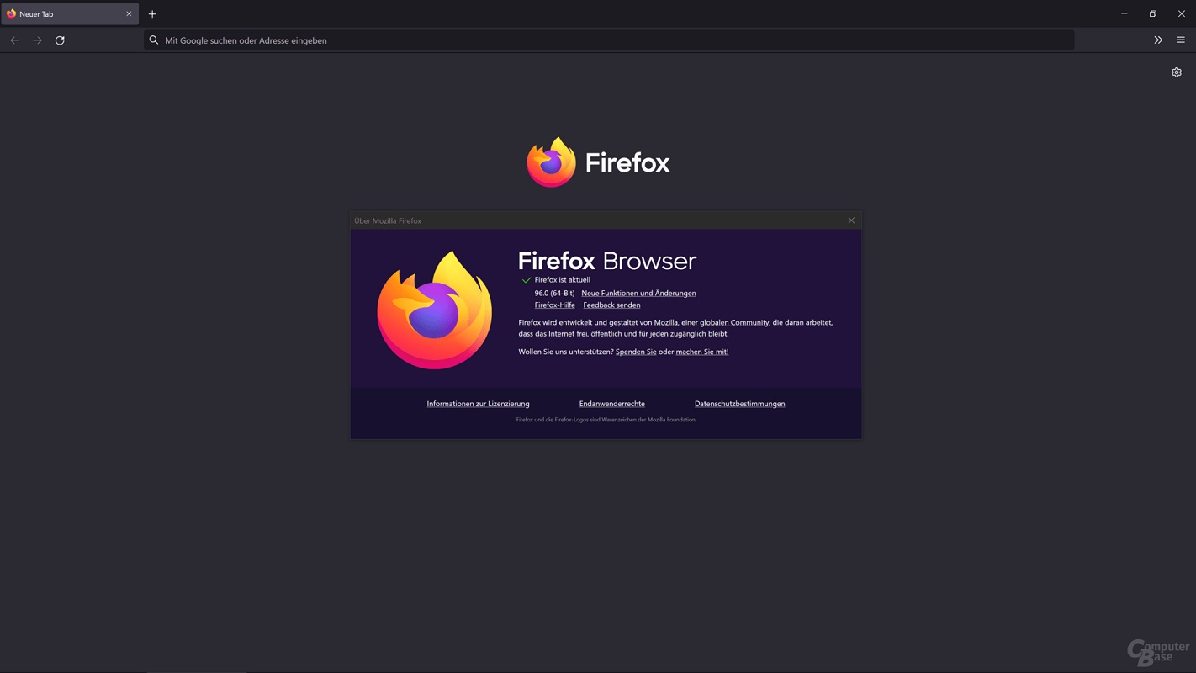Click the forward navigation arrow
Screen dimensions: 1196x673
coord(37,40)
